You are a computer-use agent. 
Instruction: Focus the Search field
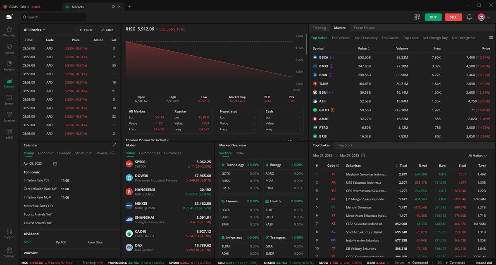tap(54, 17)
